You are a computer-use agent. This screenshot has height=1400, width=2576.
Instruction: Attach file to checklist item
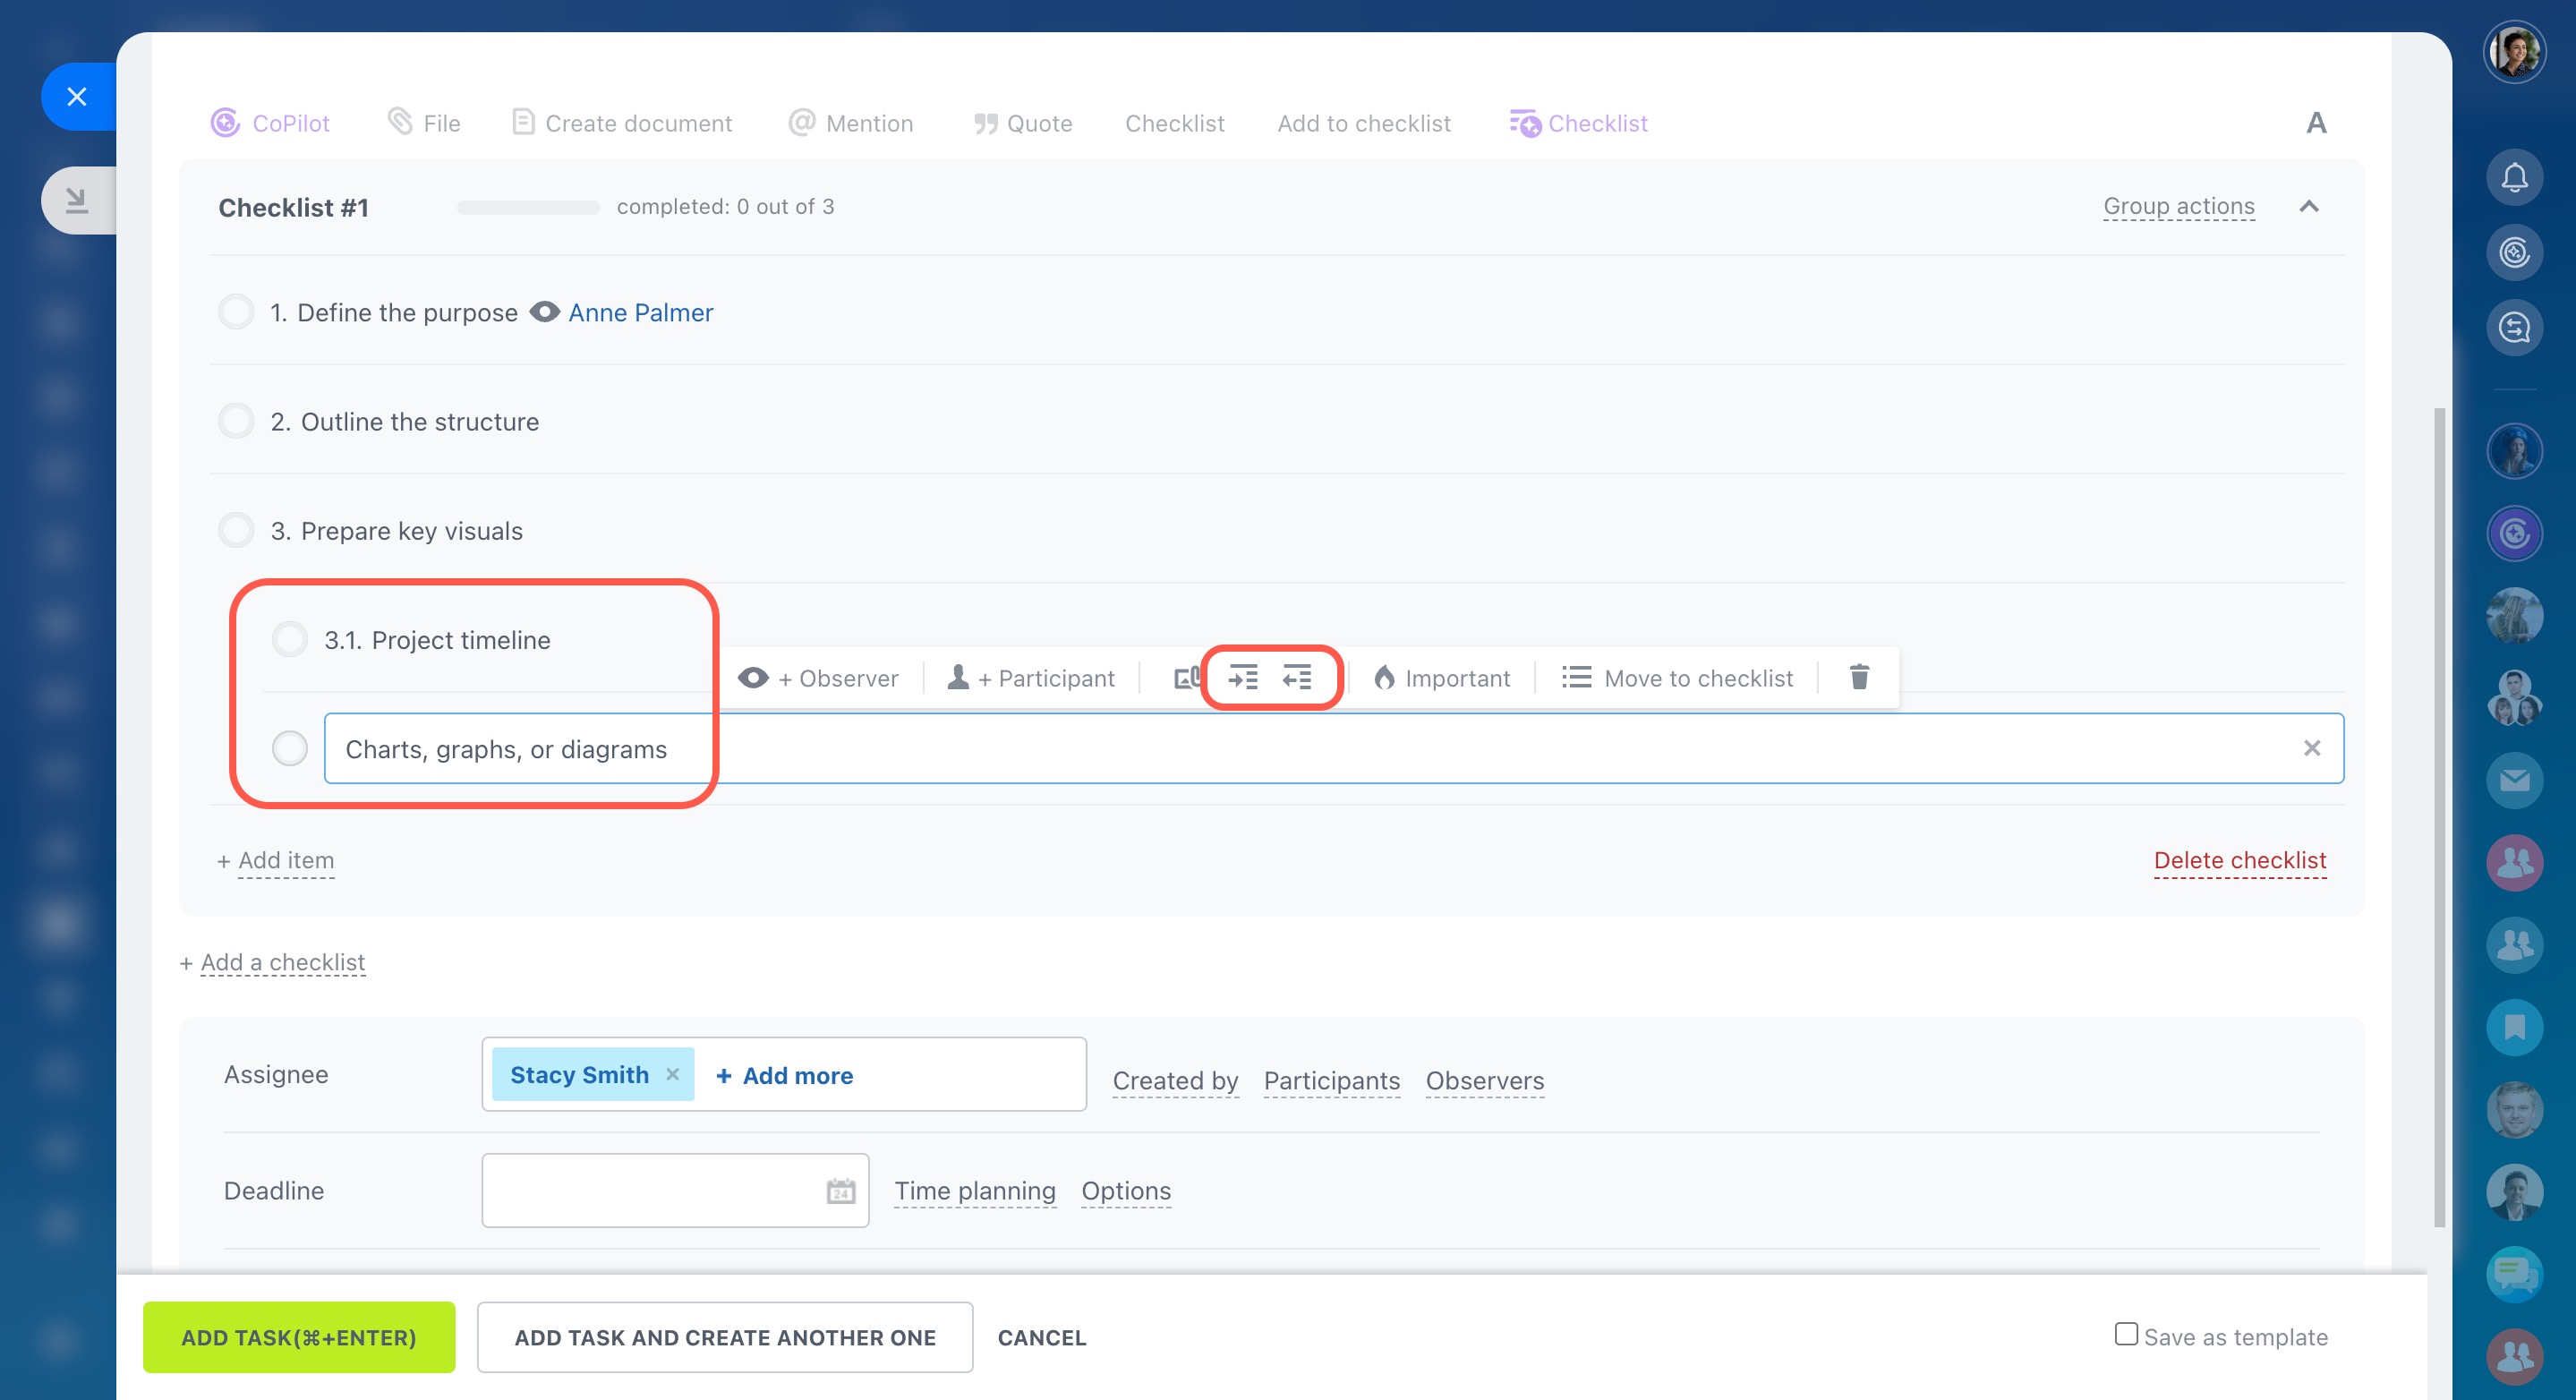1186,678
